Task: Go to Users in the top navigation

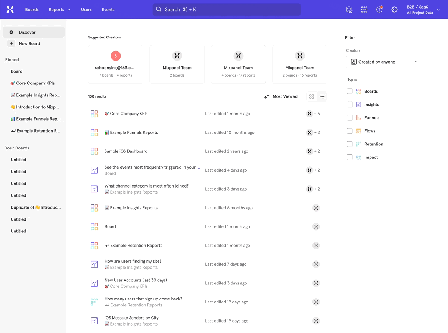Action: tap(86, 10)
